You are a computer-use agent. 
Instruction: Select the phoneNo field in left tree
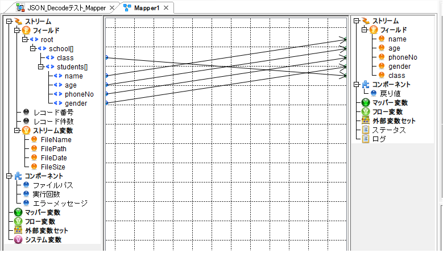(x=79, y=94)
